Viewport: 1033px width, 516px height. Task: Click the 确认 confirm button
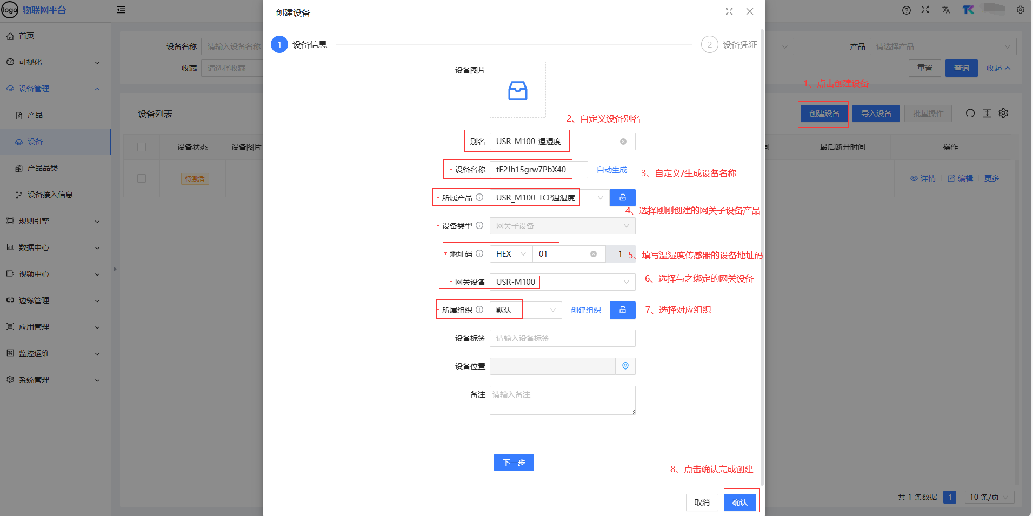point(739,502)
